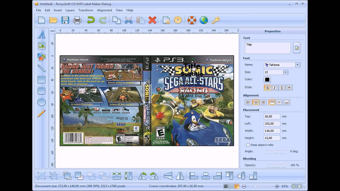340x191 pixels.
Task: Align objects to left edge icon
Action: (x=194, y=176)
